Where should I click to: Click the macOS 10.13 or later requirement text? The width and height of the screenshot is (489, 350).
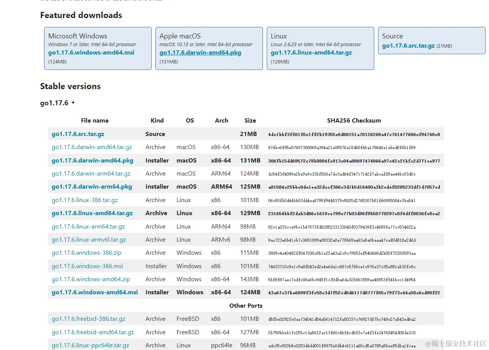click(x=206, y=45)
